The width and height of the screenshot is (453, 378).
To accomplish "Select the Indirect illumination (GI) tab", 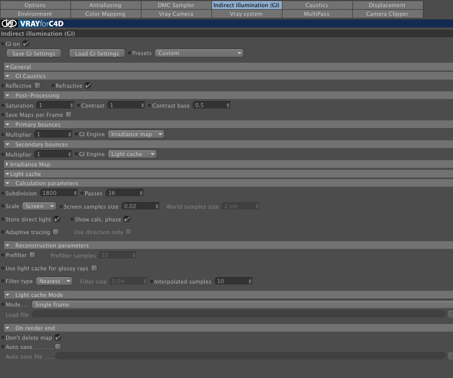I will [247, 5].
